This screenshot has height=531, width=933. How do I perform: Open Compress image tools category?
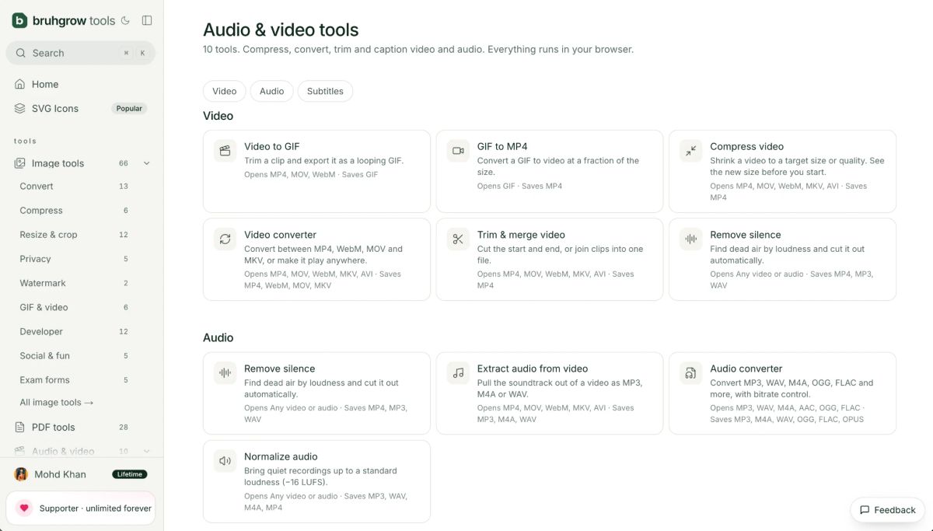click(x=74, y=211)
